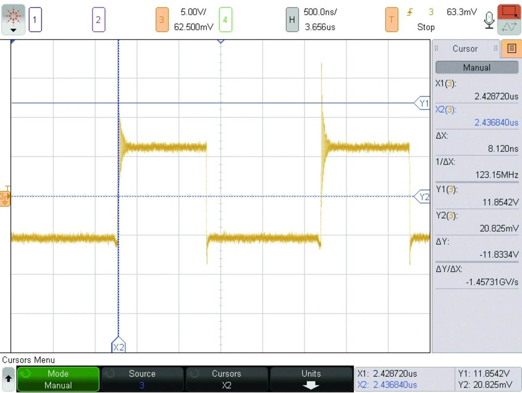This screenshot has width=522, height=393.
Task: Open trigger T settings button
Action: (x=391, y=20)
